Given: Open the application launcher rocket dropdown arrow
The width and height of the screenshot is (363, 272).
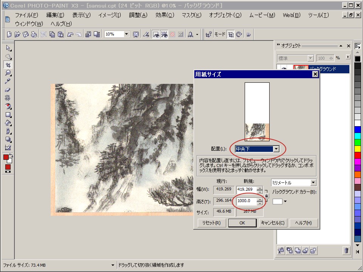Looking at the screenshot, I should click(x=197, y=34).
